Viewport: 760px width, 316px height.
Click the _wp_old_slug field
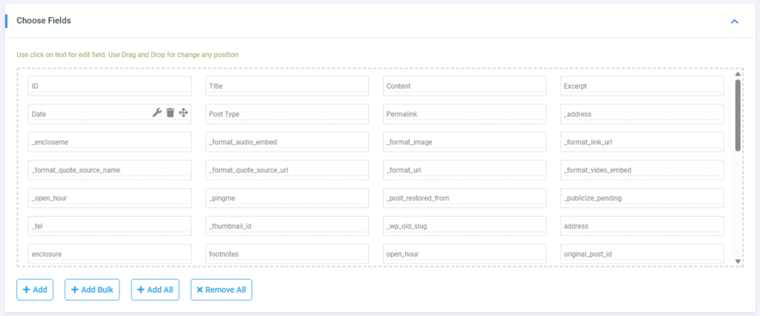[x=464, y=226]
